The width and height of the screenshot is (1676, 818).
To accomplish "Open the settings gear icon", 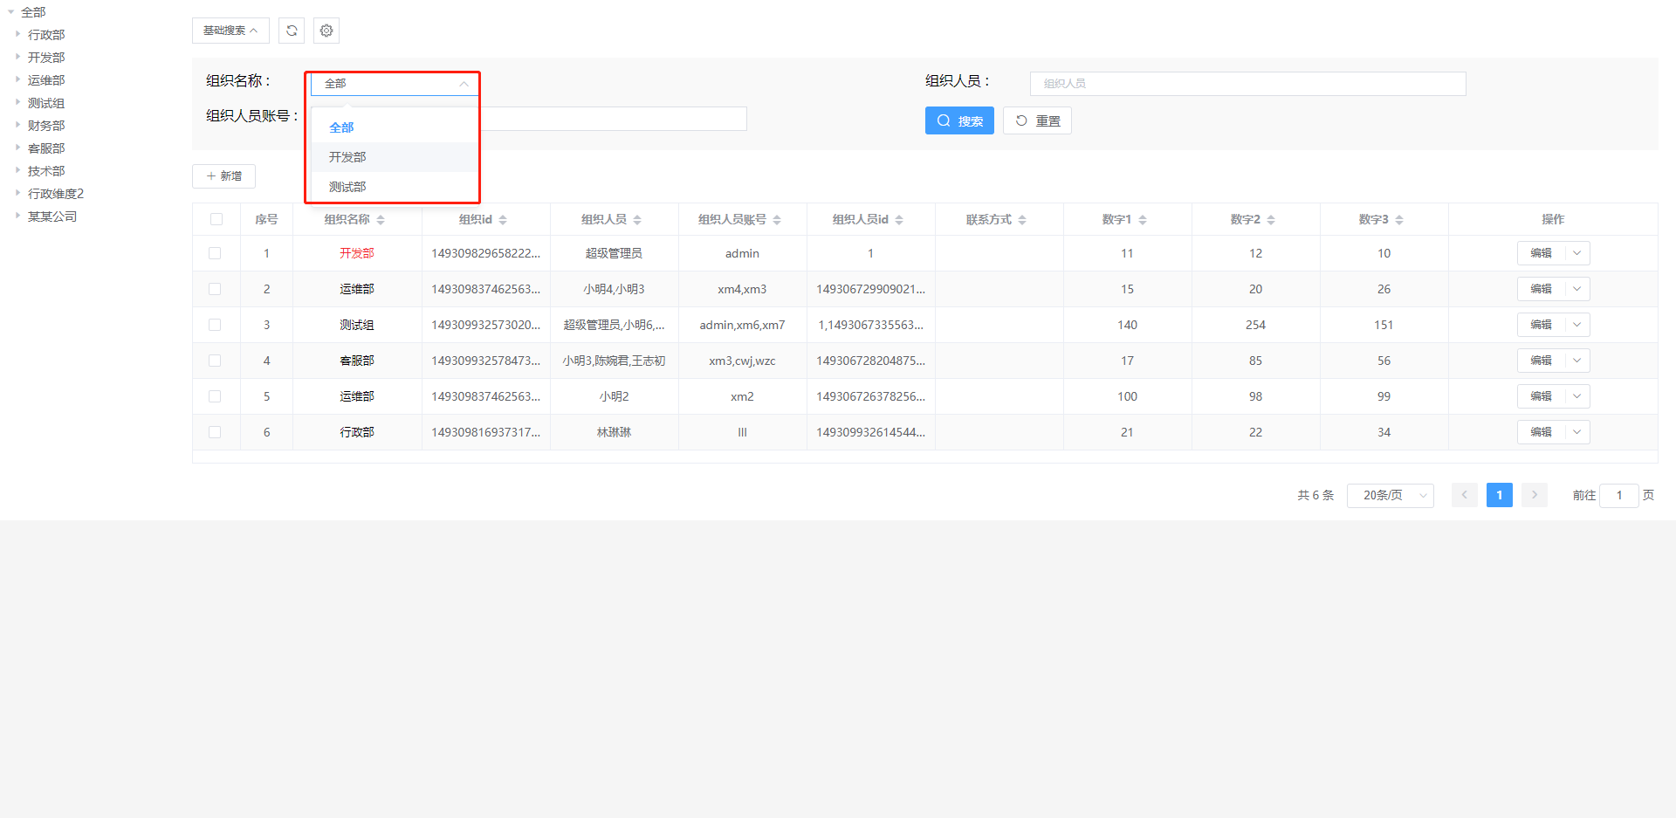I will click(x=326, y=31).
